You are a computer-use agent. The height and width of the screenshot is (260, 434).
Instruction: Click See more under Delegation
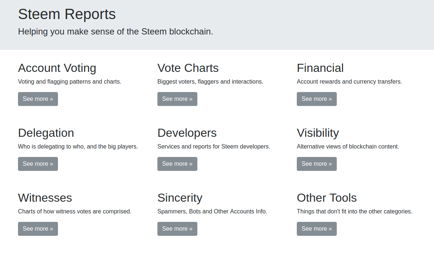38,164
